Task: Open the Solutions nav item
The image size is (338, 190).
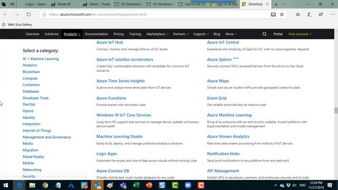Action: click(51, 34)
